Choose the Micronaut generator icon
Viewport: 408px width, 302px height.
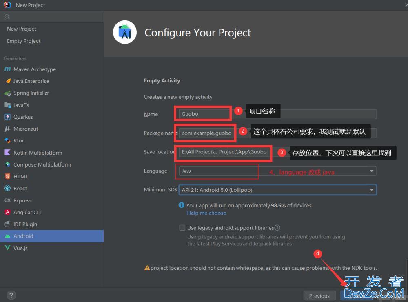[7, 129]
